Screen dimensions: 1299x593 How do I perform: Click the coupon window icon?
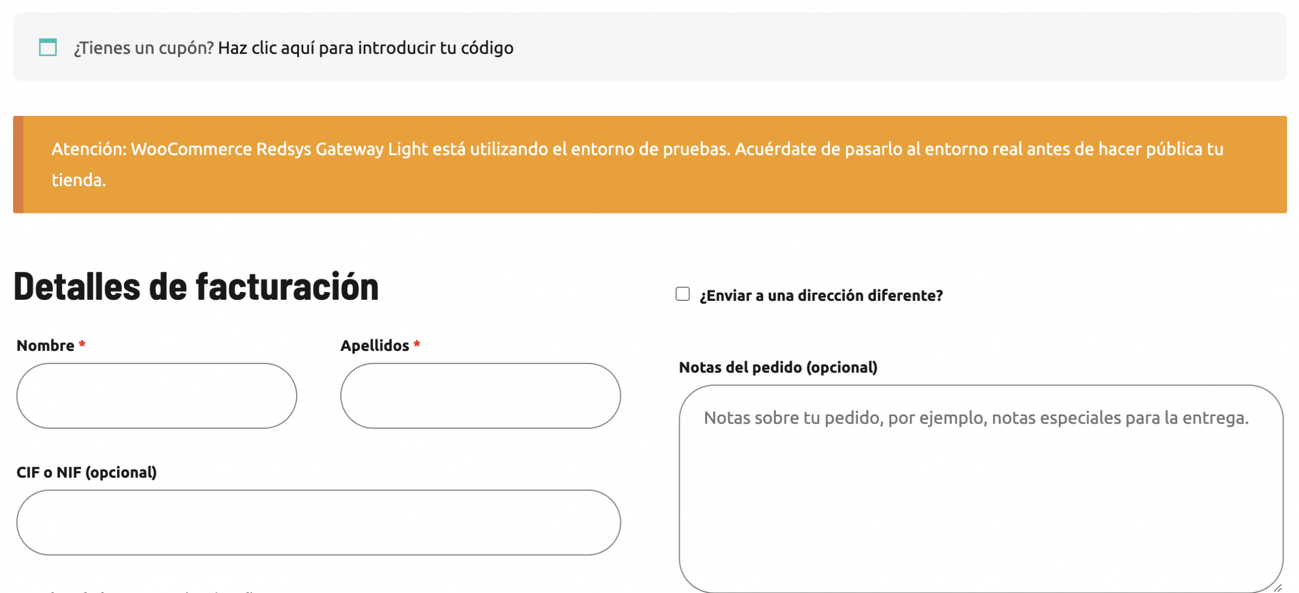[x=48, y=47]
